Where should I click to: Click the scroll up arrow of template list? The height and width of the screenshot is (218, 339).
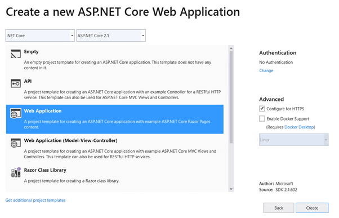coord(231,48)
